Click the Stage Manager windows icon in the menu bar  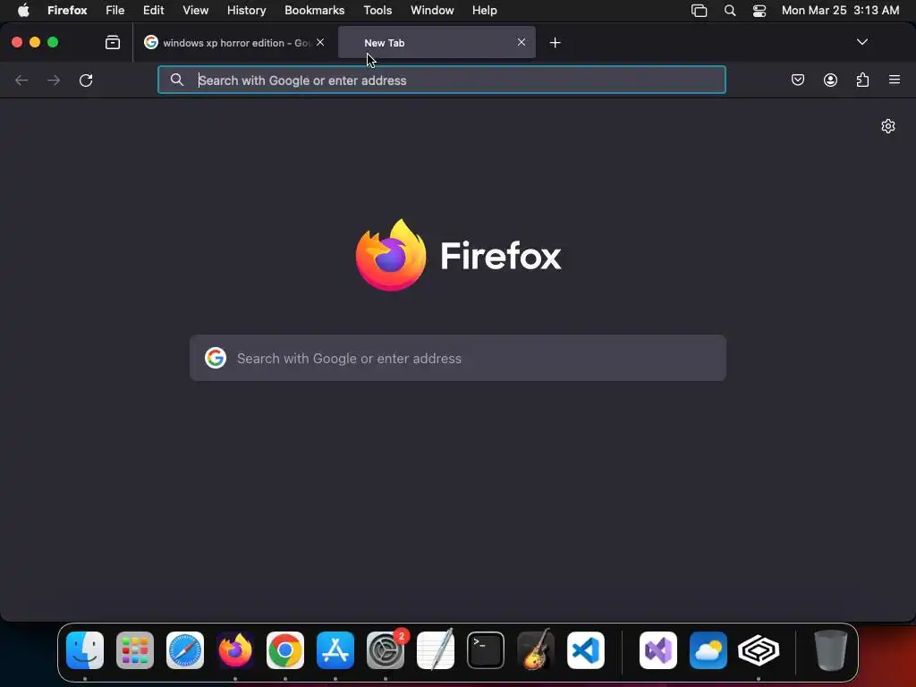pos(700,11)
